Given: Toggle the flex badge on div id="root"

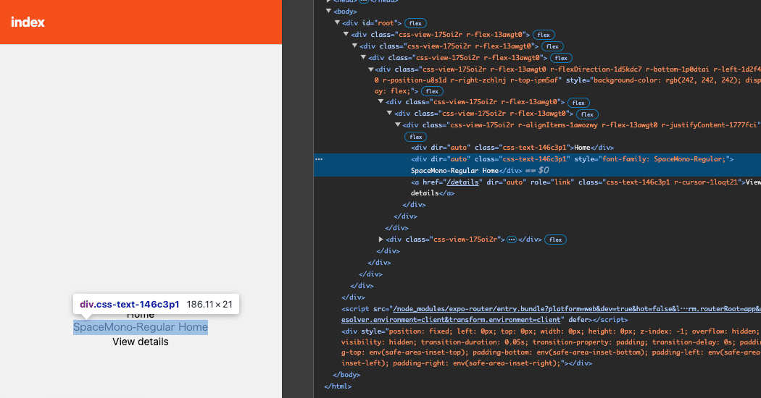Looking at the screenshot, I should click(415, 23).
